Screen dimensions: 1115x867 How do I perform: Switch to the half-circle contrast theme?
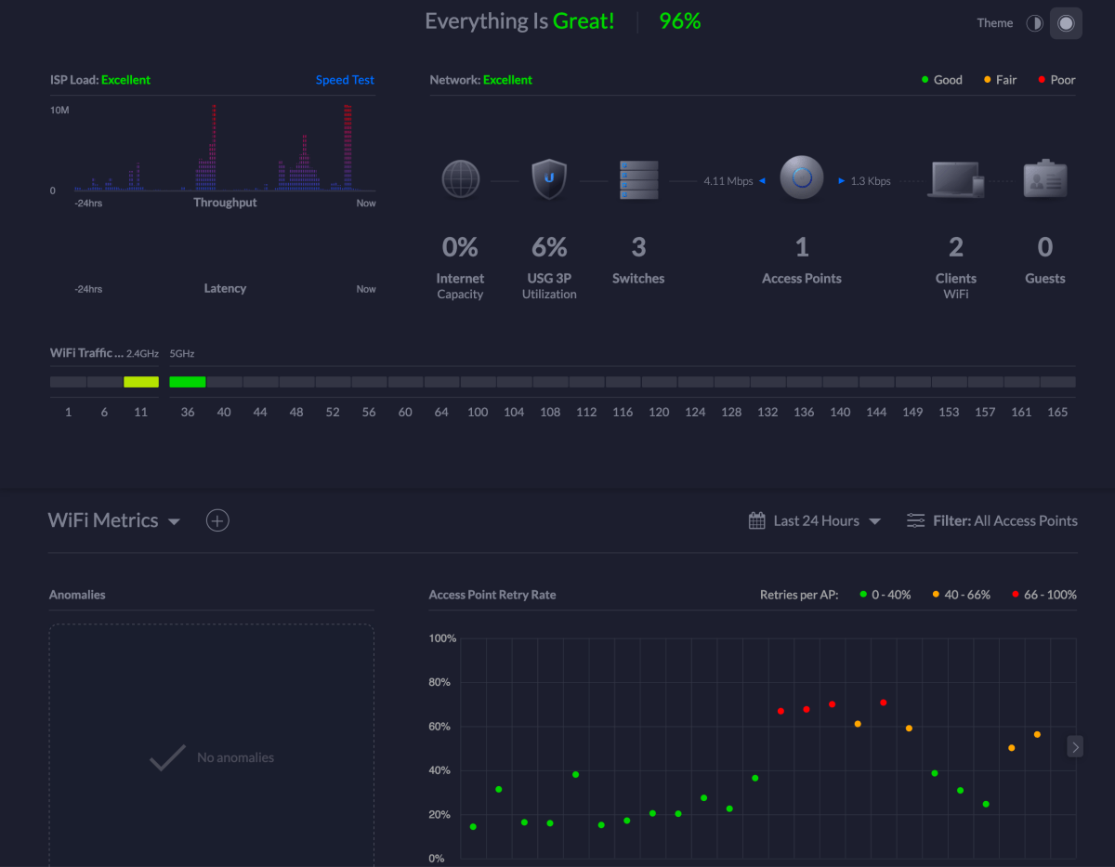click(1034, 23)
